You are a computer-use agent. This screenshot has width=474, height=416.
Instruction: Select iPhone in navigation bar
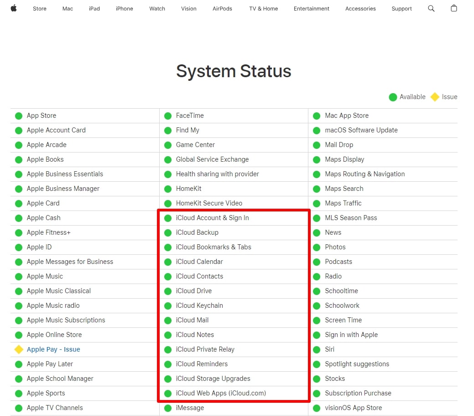[124, 9]
